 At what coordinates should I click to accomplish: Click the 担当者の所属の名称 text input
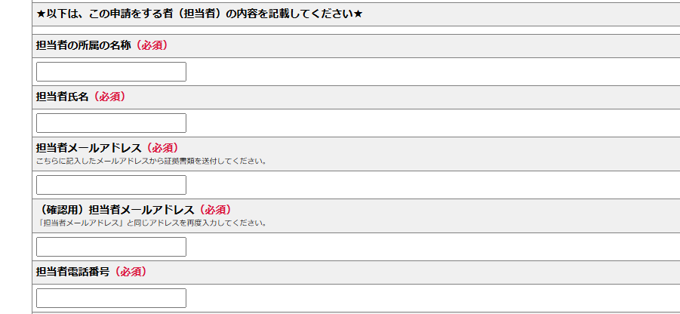[111, 72]
